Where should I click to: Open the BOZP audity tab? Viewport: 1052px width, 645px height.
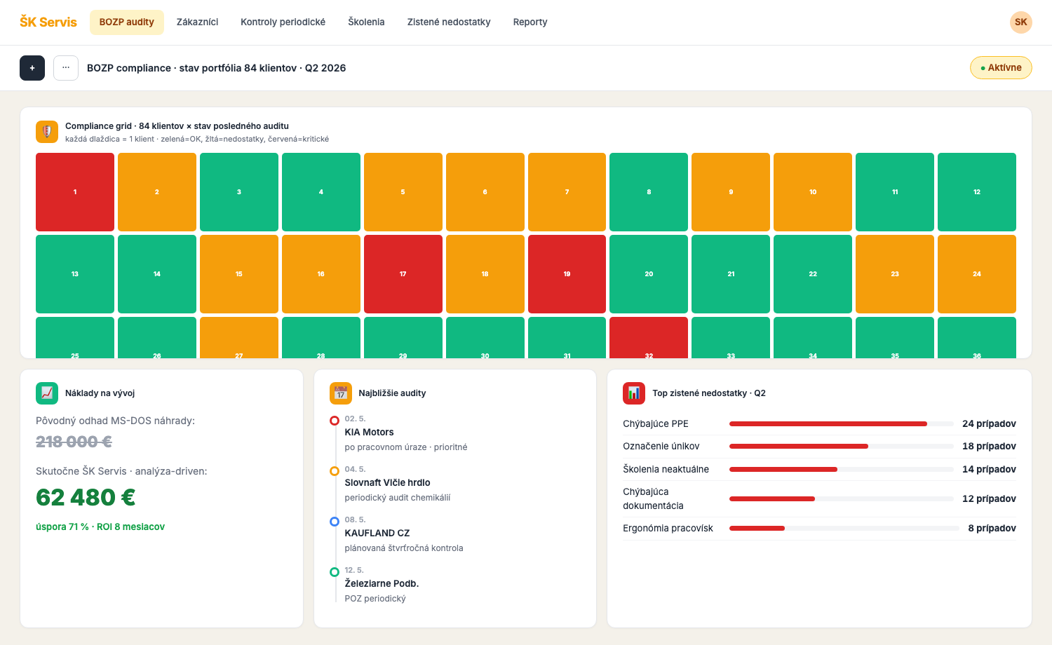[127, 22]
